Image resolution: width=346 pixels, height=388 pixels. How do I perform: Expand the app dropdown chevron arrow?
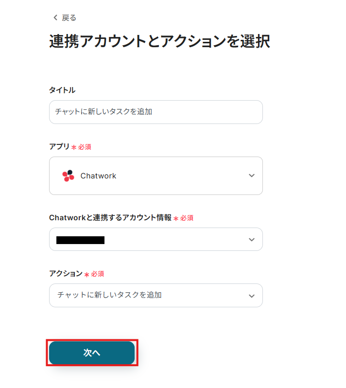pos(251,176)
